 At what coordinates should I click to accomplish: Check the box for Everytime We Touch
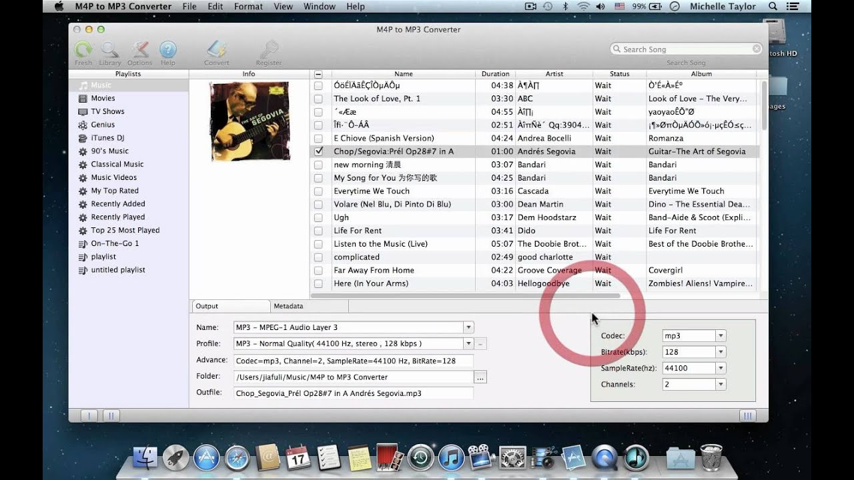[318, 191]
